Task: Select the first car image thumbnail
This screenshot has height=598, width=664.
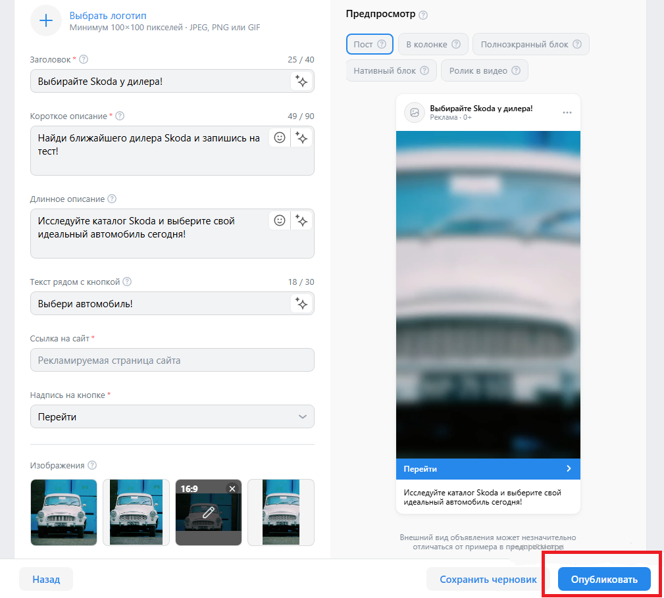Action: point(64,512)
